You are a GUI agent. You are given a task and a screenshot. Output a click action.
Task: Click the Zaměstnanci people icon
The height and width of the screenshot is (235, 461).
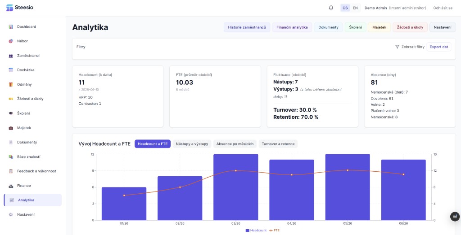(11, 56)
